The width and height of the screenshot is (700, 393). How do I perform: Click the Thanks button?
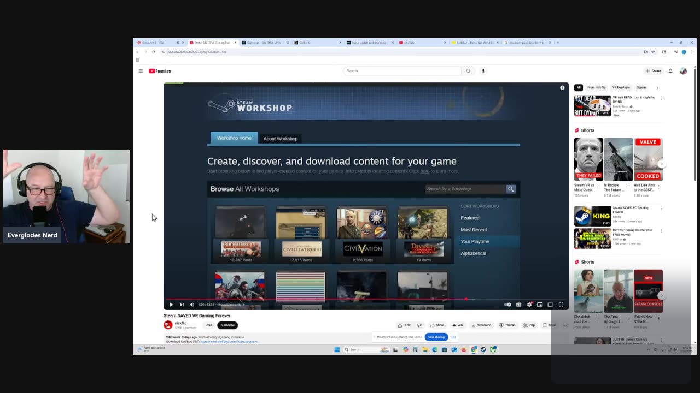coord(507,325)
